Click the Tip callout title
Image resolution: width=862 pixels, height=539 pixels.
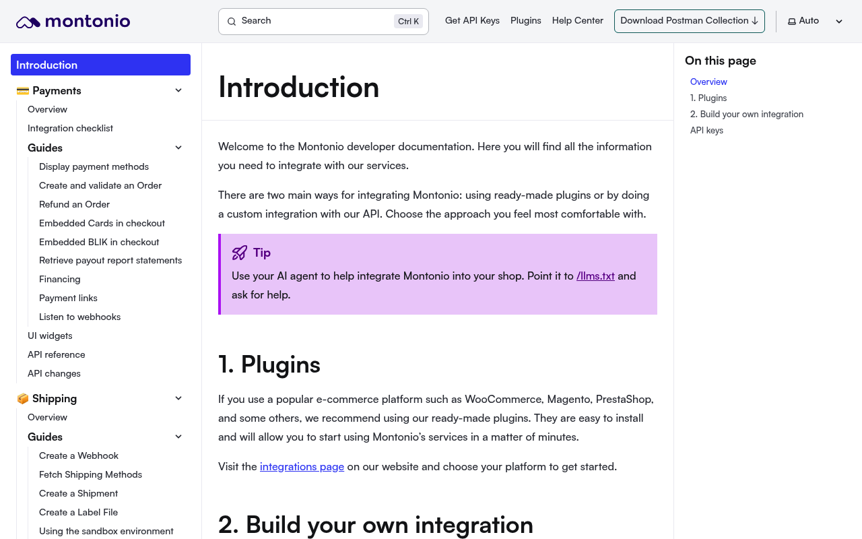[262, 253]
